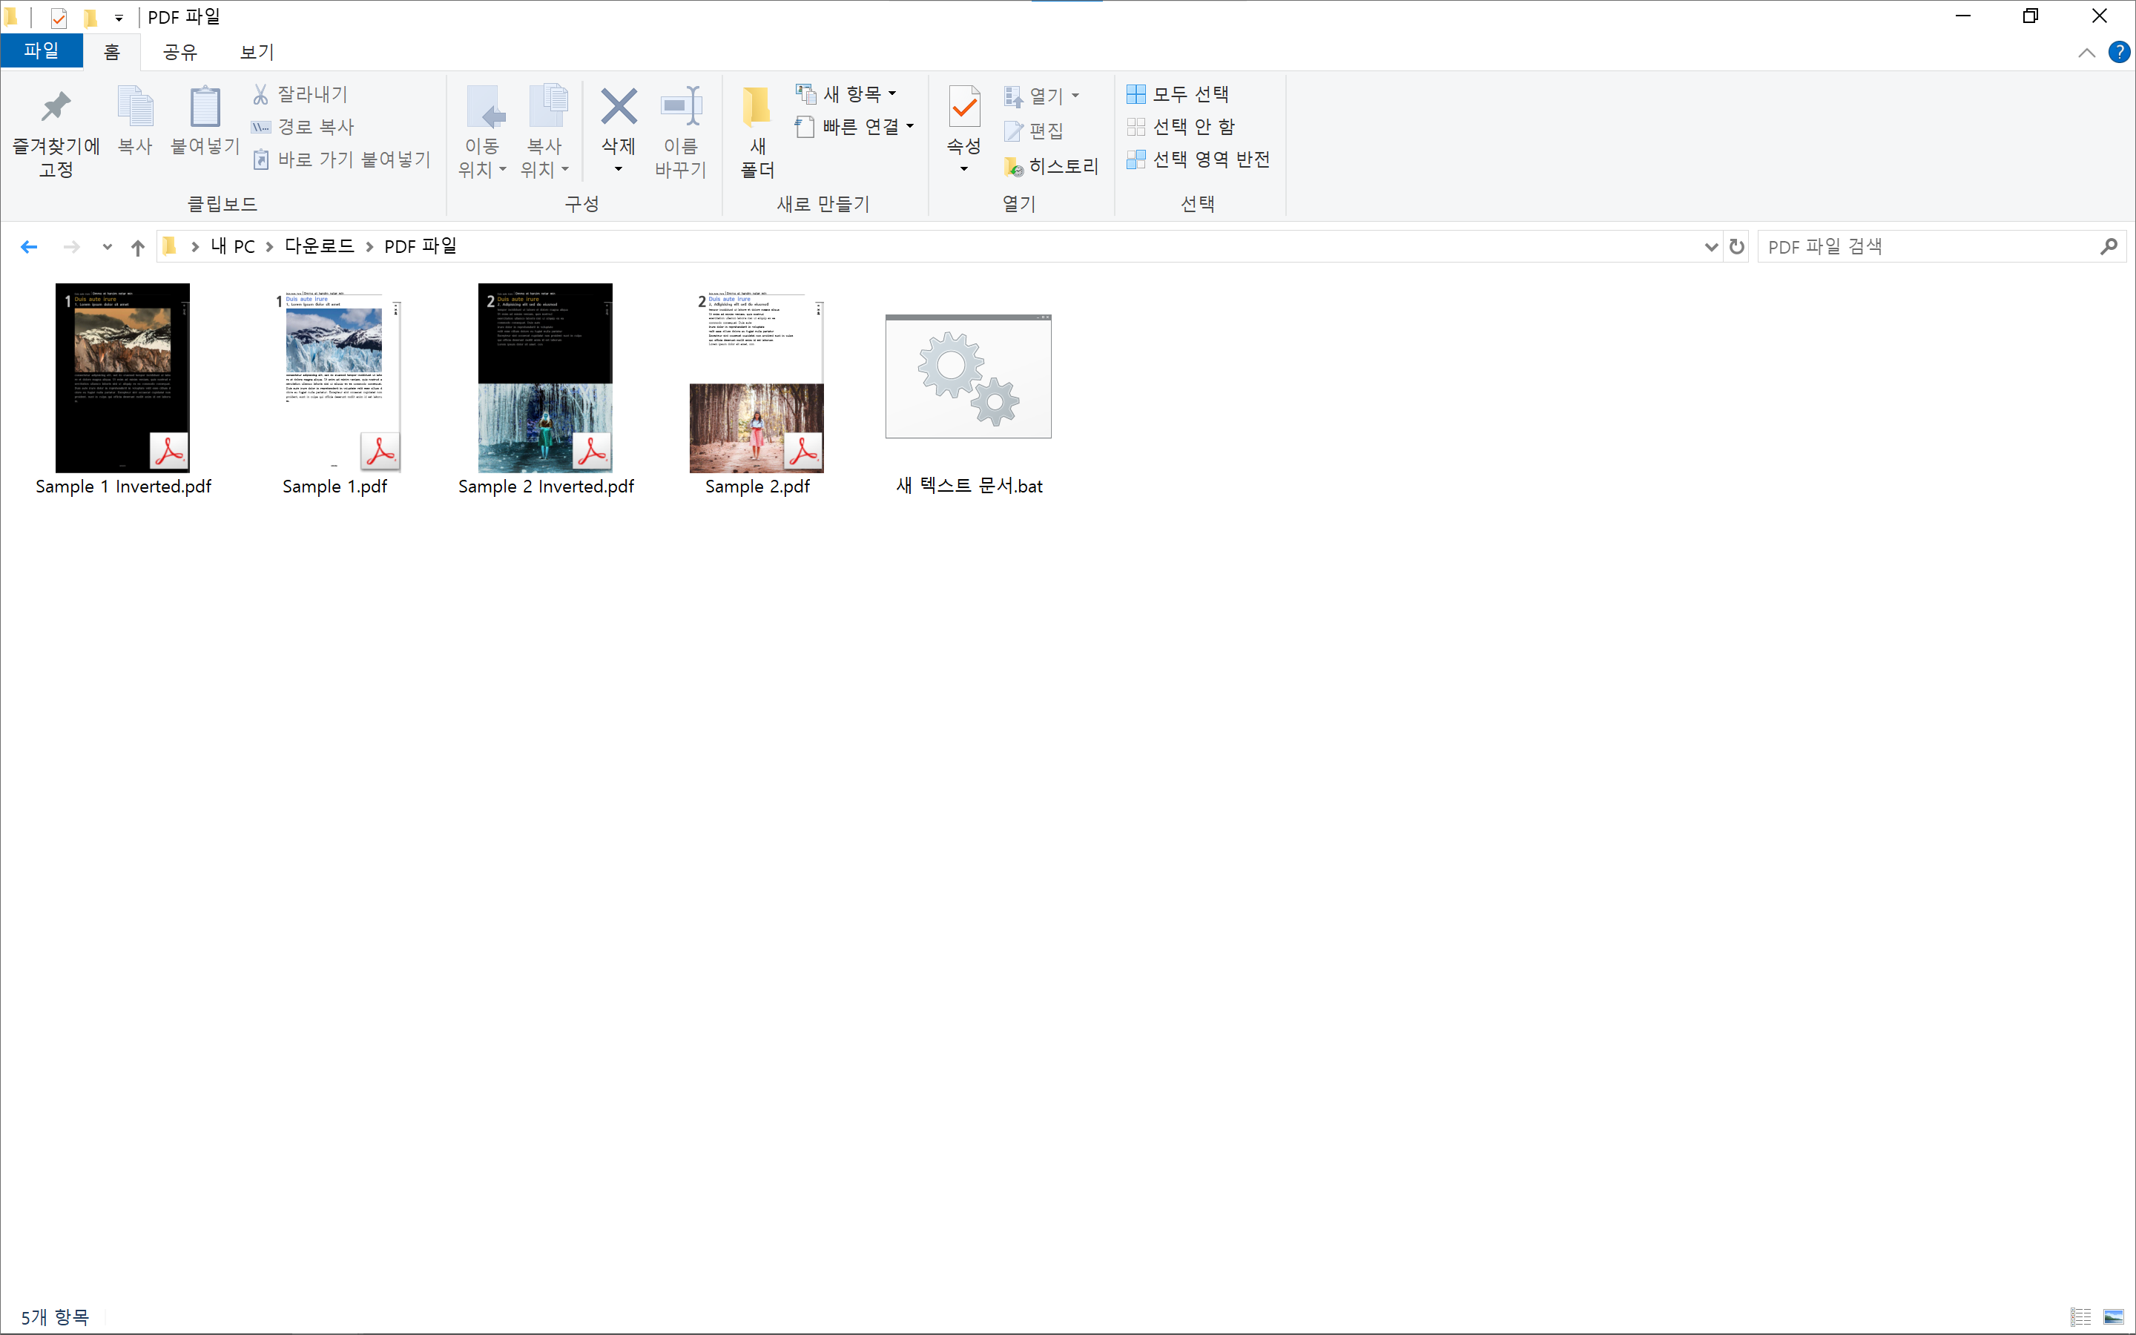Screen dimensions: 2136x1335
Task: Collapse the ribbon with chevron
Action: click(2086, 53)
